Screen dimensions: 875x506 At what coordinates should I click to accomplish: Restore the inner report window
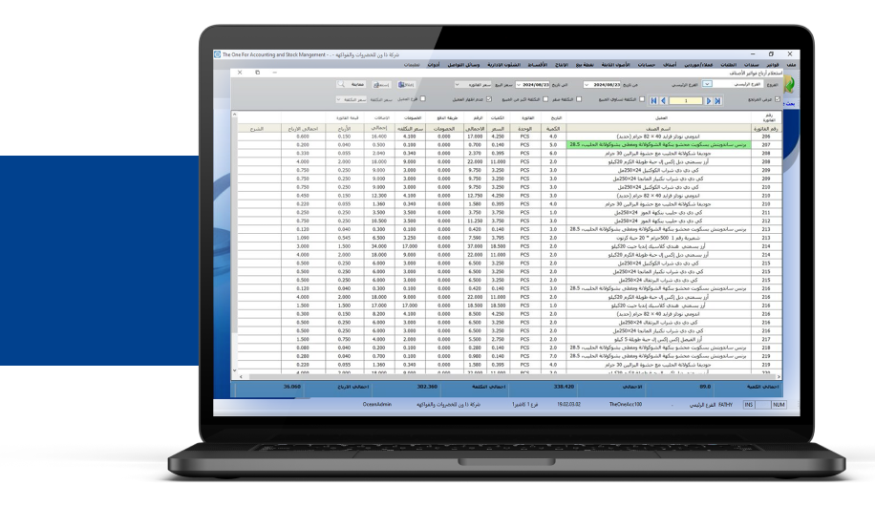click(257, 73)
